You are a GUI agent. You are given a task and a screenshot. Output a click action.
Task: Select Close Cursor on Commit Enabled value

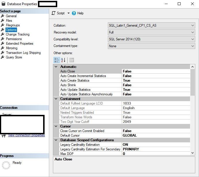tap(156, 131)
